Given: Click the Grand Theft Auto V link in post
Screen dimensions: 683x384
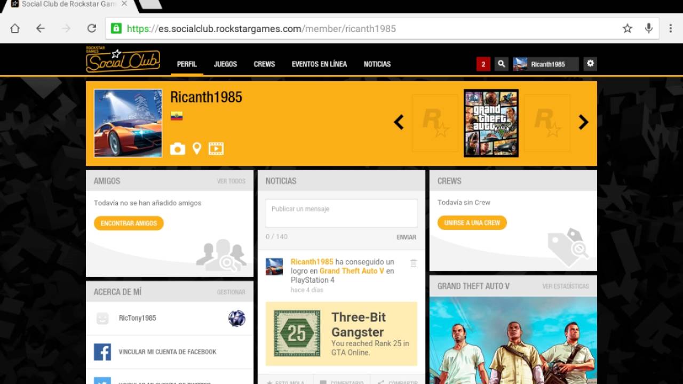Looking at the screenshot, I should (352, 271).
